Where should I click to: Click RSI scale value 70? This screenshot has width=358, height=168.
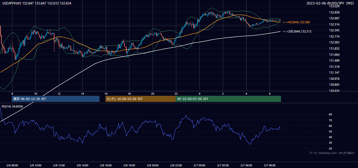pyautogui.click(x=330, y=120)
